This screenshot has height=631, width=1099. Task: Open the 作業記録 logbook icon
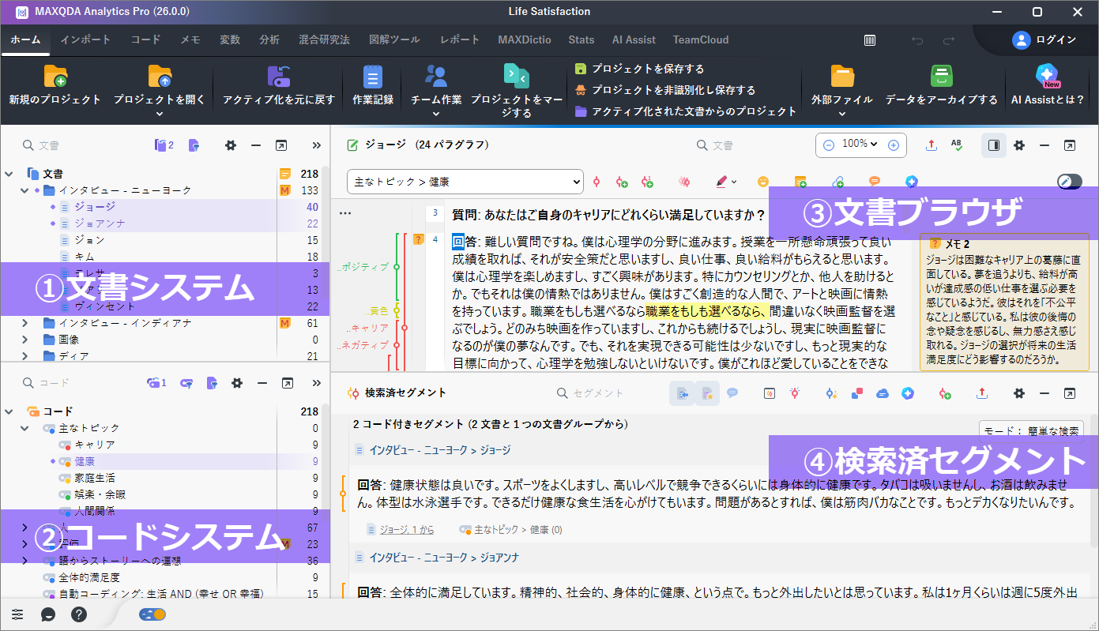click(x=372, y=76)
